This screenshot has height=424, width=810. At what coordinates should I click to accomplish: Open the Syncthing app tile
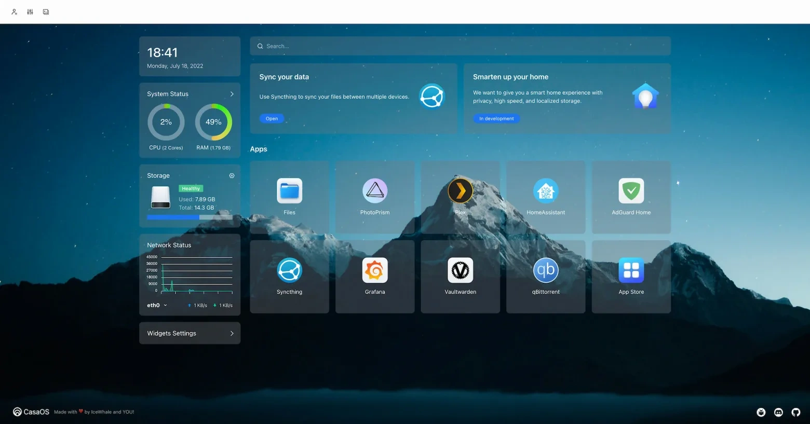(x=289, y=271)
